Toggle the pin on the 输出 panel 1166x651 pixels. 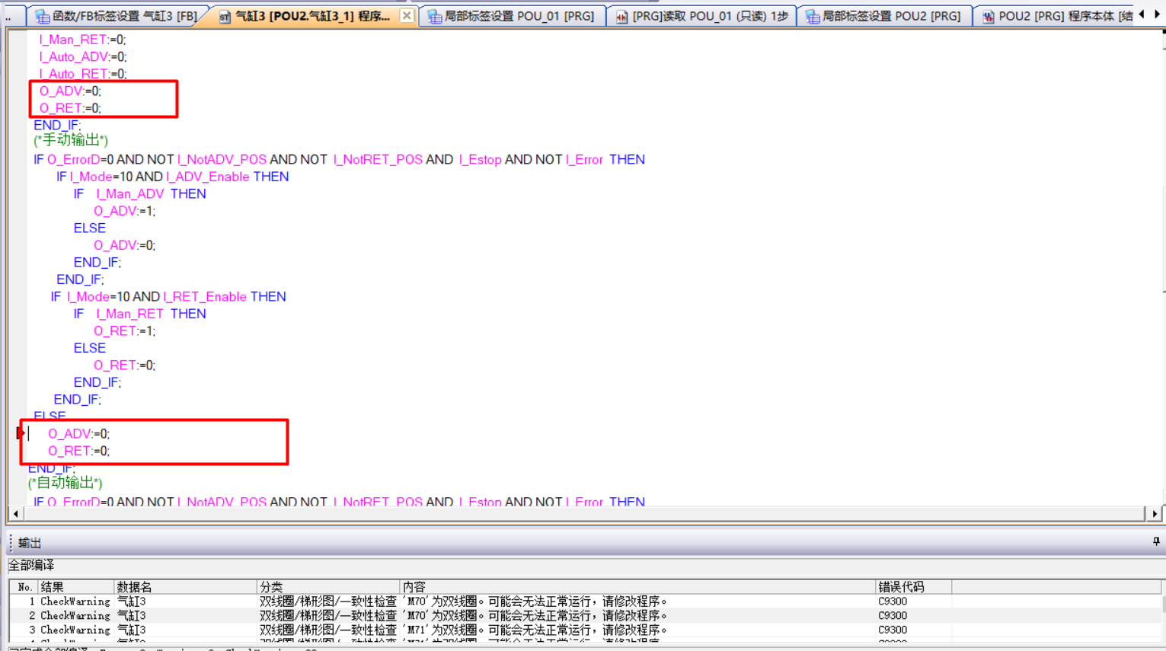click(x=1155, y=541)
